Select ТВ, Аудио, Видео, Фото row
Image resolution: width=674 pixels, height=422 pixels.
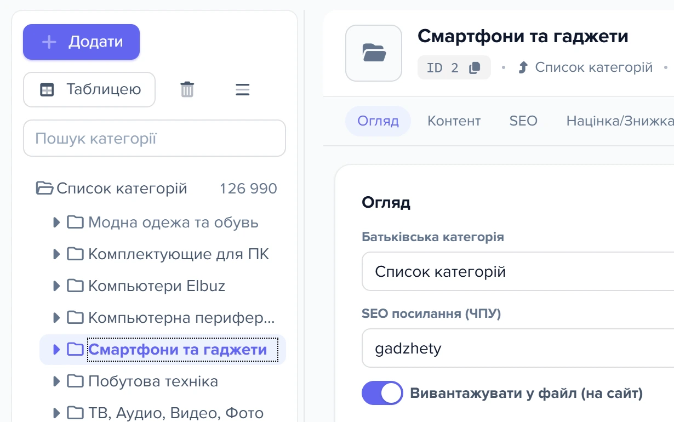tap(176, 413)
